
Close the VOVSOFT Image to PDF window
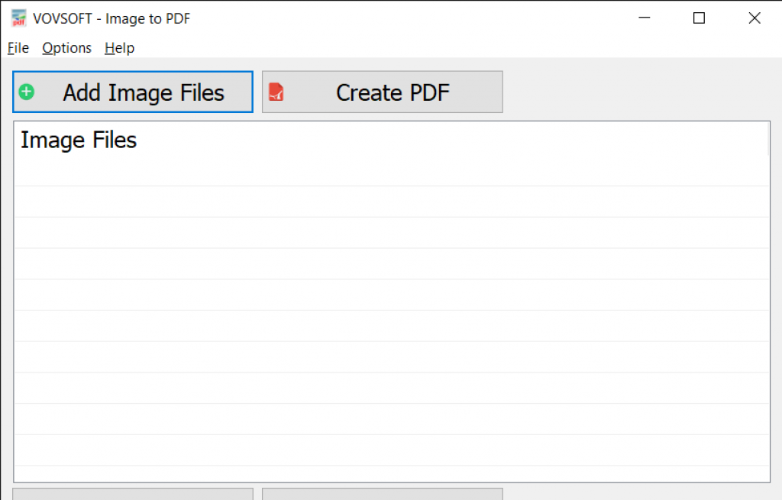[x=755, y=18]
